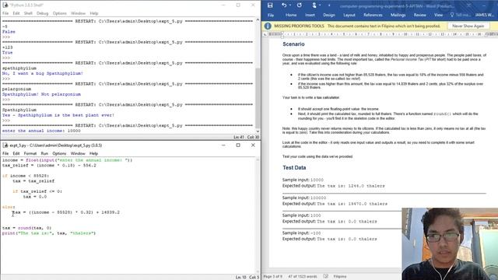Minimize the expt_5.py editor window
498x280 pixels.
click(x=223, y=145)
